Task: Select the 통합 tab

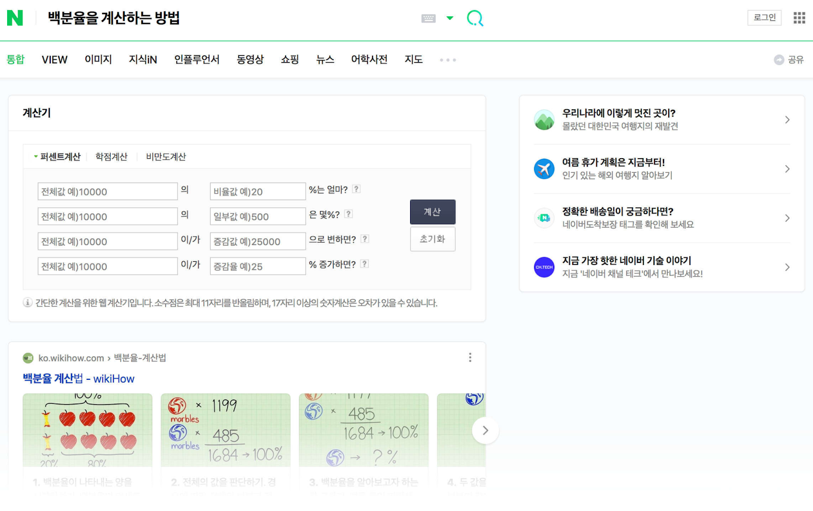Action: coord(16,59)
